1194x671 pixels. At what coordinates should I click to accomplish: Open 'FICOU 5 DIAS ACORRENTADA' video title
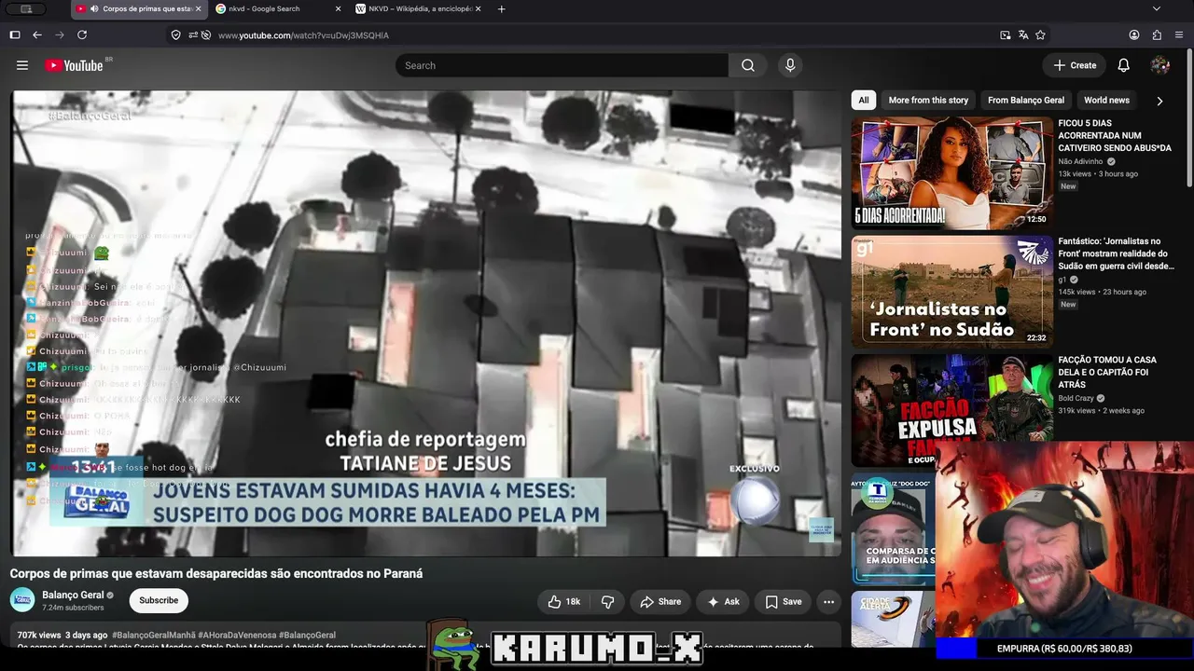tap(1115, 136)
